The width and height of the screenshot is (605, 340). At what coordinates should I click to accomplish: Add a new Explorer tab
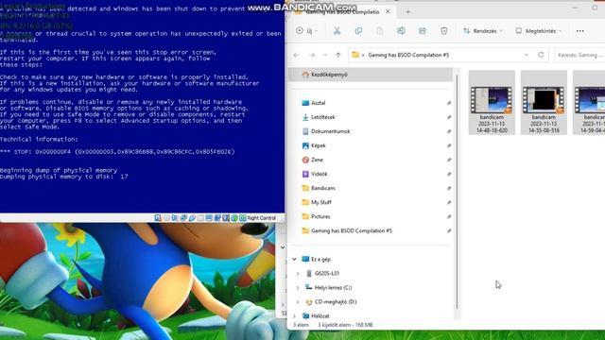click(x=407, y=11)
